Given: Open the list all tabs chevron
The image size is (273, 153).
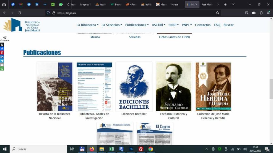Looking at the screenshot, I should 233,5.
